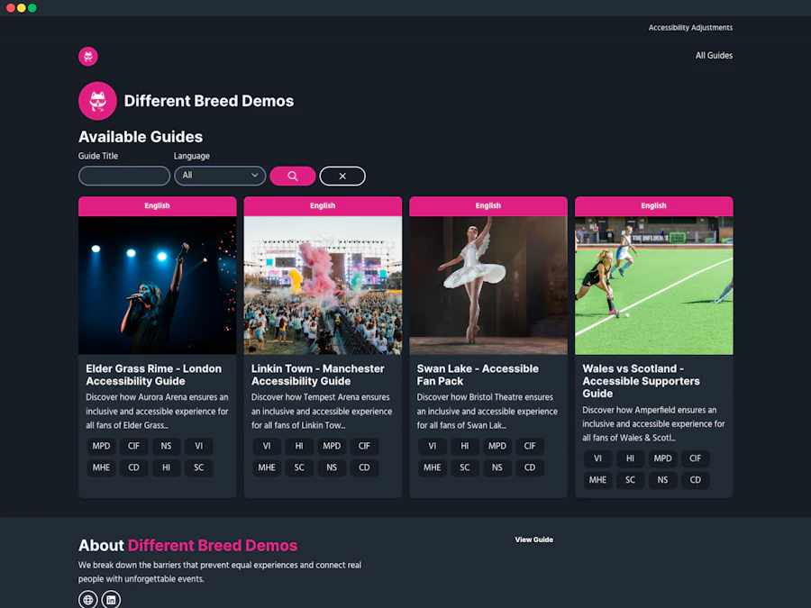Click CD tag on Swan Lake card
This screenshot has width=811, height=608.
[530, 467]
